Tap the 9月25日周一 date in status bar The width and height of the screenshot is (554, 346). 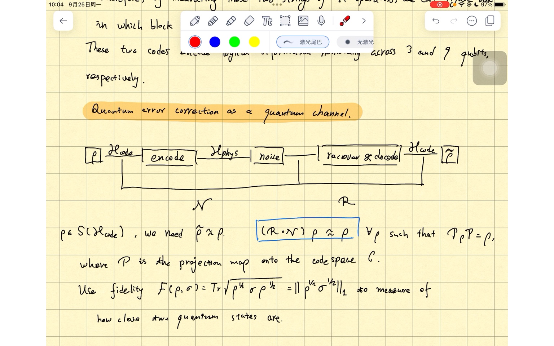85,5
